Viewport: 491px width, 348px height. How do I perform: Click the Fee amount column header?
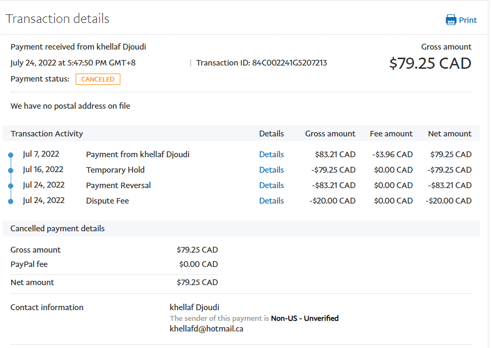pos(391,134)
